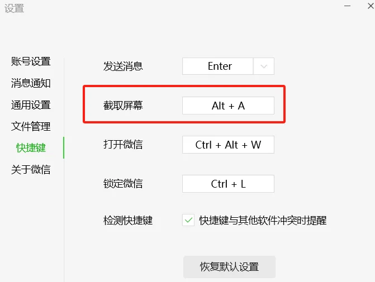The width and height of the screenshot is (375, 282).
Task: Click the 截取屏幕 label
Action: pos(123,105)
